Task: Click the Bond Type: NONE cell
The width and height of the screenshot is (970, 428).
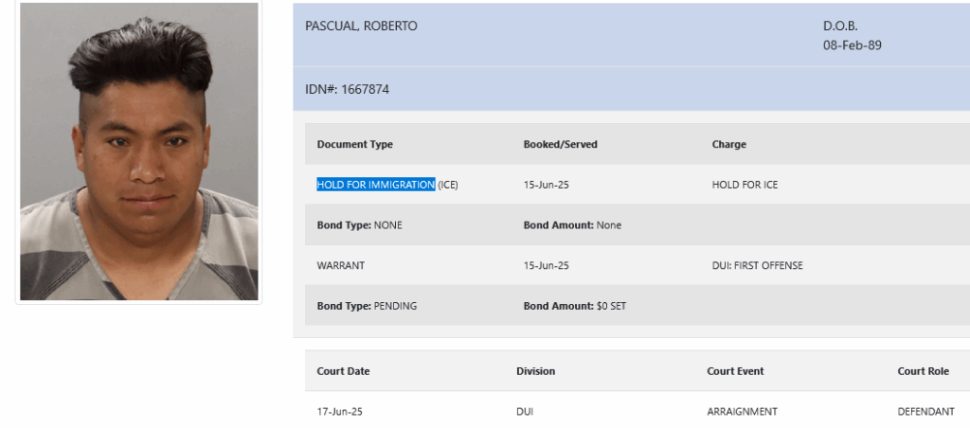Action: [359, 225]
